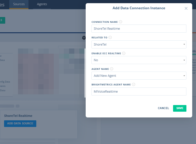Click the ShoreTel Realtime card heading

tap(18, 116)
